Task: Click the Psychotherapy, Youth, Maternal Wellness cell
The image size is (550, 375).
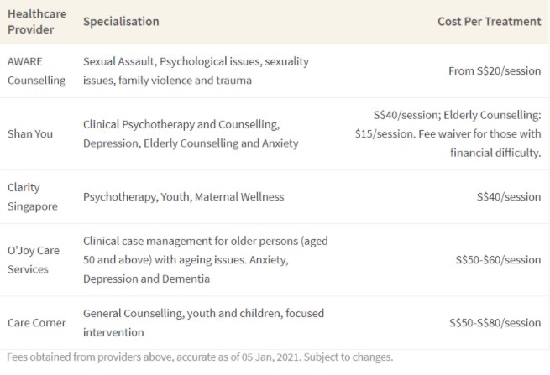Action: click(x=183, y=197)
